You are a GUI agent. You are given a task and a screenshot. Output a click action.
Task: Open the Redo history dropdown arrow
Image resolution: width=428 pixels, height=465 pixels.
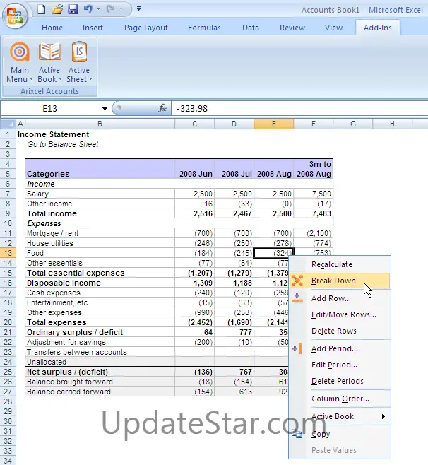(x=121, y=9)
